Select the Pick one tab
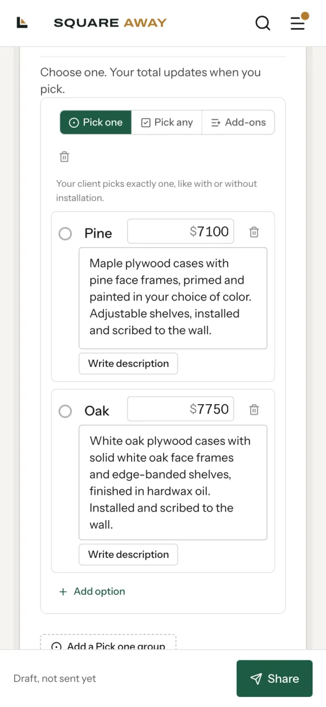Image resolution: width=326 pixels, height=707 pixels. click(x=96, y=122)
